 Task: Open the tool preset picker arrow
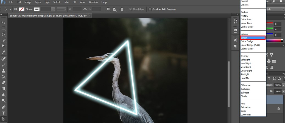[x=10, y=9]
